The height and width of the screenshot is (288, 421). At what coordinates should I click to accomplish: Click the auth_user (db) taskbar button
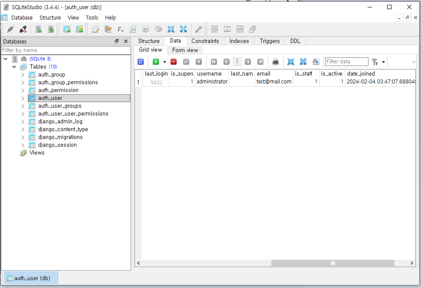31,278
